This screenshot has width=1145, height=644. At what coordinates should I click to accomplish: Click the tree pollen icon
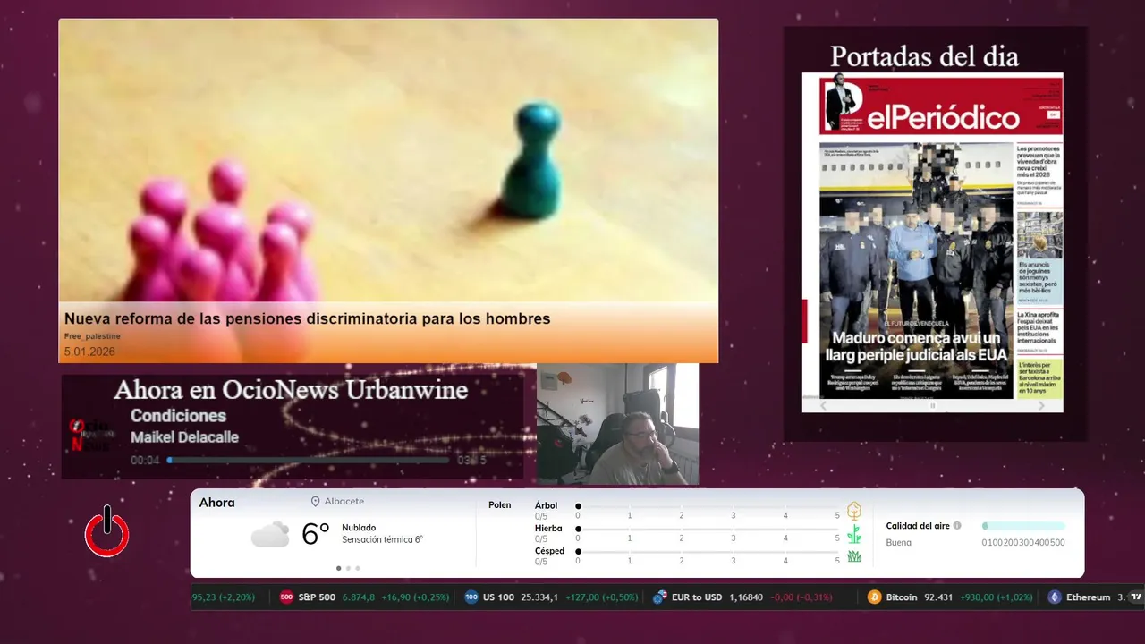[x=854, y=511]
